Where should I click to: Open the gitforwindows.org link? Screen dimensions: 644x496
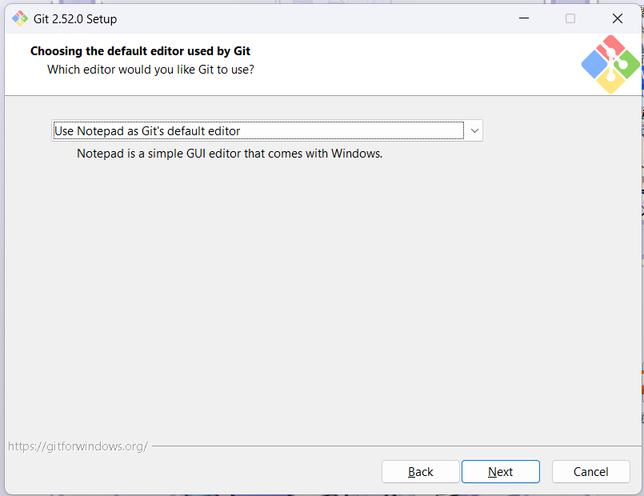(x=78, y=446)
